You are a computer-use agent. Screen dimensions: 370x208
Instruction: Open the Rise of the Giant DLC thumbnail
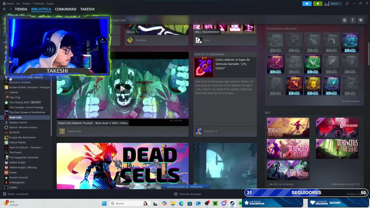[288, 149]
